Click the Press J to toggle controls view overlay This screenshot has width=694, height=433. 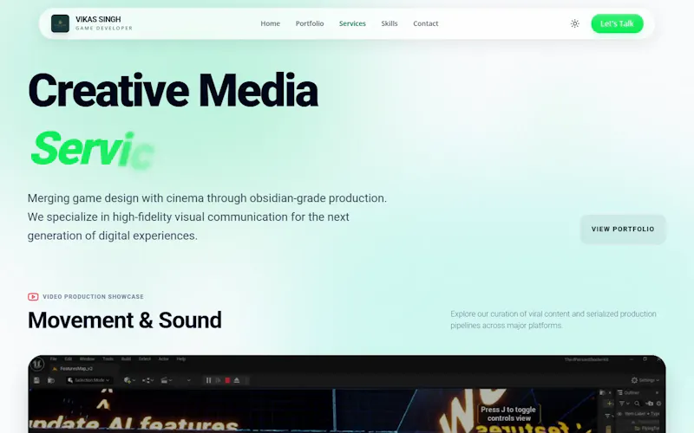(508, 414)
